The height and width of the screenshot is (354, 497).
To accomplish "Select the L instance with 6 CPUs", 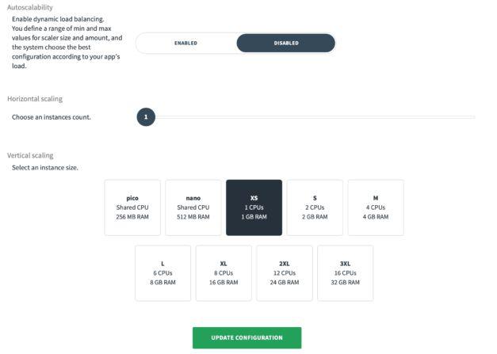I will (x=162, y=272).
